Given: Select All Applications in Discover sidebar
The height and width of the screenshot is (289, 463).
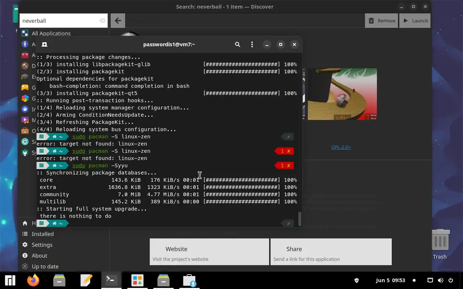Looking at the screenshot, I should pos(51,33).
